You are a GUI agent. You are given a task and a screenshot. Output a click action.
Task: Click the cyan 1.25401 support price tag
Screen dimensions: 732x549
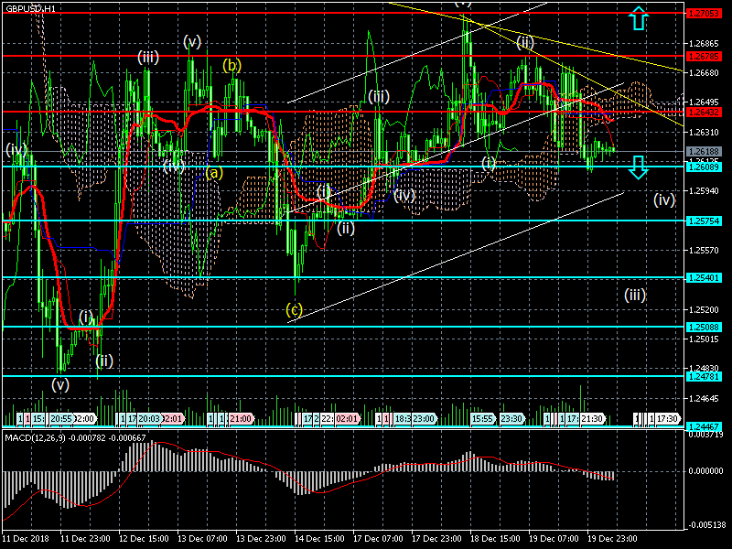[x=706, y=277]
